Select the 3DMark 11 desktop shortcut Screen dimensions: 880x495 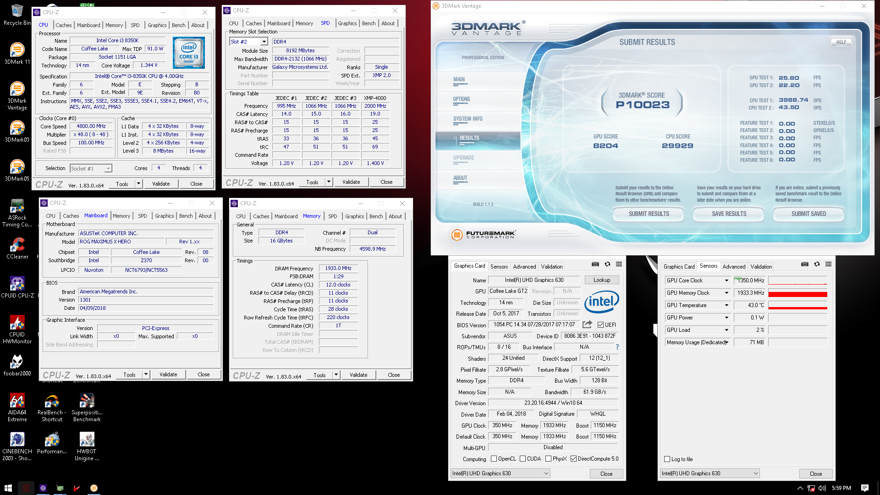click(x=17, y=54)
